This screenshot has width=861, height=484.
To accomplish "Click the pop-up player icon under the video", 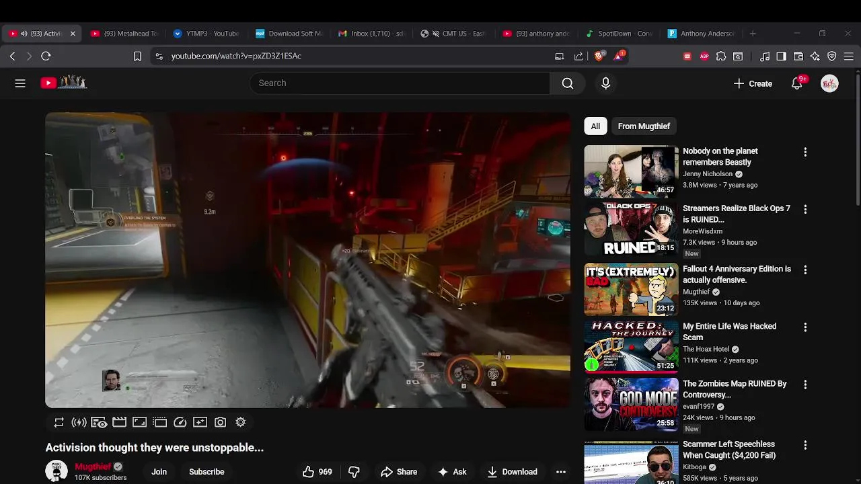I will tap(159, 422).
